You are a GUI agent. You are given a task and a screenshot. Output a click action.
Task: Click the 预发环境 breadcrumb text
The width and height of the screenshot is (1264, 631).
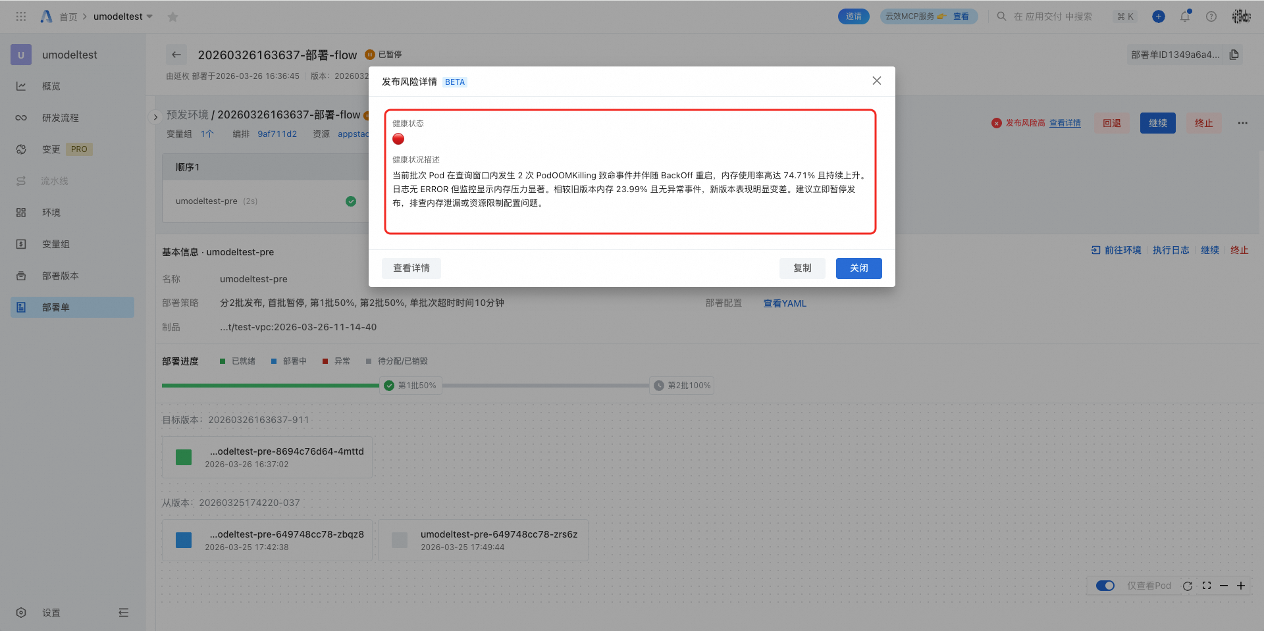(188, 114)
